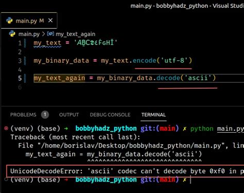Click the underlined main.py link in terminal
This screenshot has width=244, height=193.
[230, 129]
